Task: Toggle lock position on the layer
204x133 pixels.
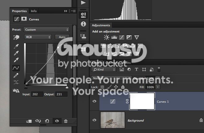Action: pyautogui.click(x=116, y=87)
